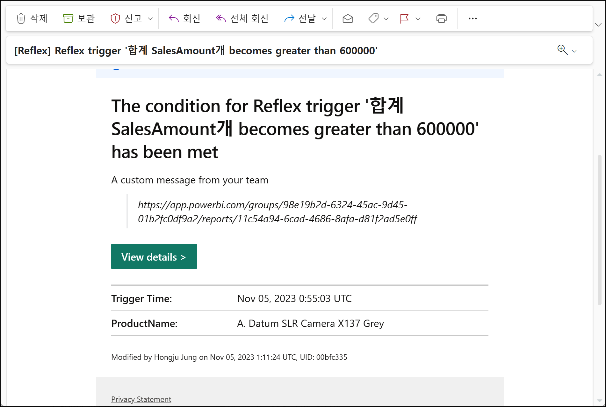606x407 pixels.
Task: Click the 'condition for Reflex trigger' heading
Action: (295, 129)
